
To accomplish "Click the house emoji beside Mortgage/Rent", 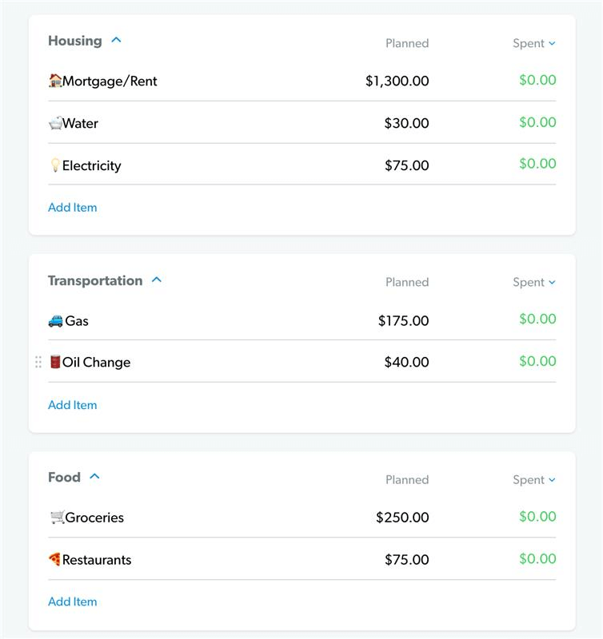I will 55,81.
